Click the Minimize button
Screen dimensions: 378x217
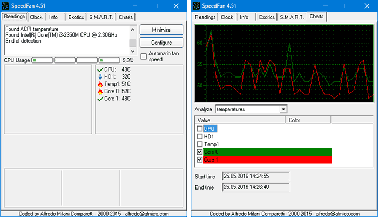[x=161, y=30]
